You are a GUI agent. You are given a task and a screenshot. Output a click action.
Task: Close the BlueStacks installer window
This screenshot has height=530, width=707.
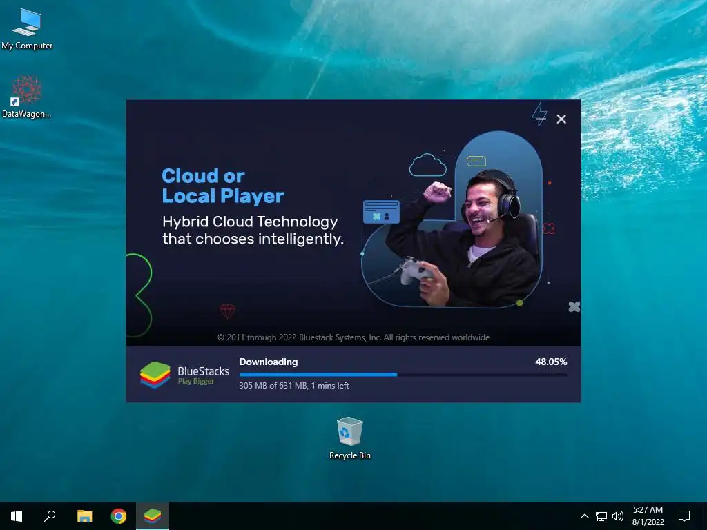561,119
